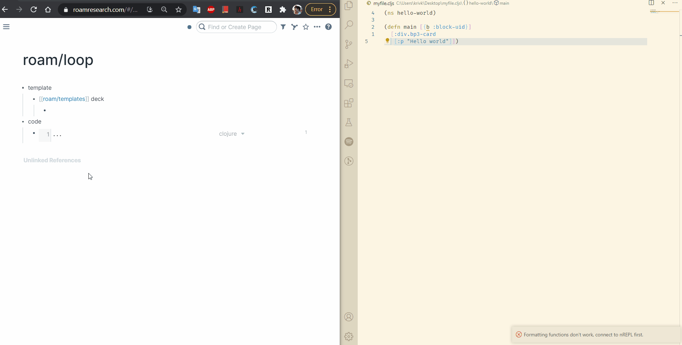Bookmark this page with the star
This screenshot has height=345, width=682.
(178, 10)
